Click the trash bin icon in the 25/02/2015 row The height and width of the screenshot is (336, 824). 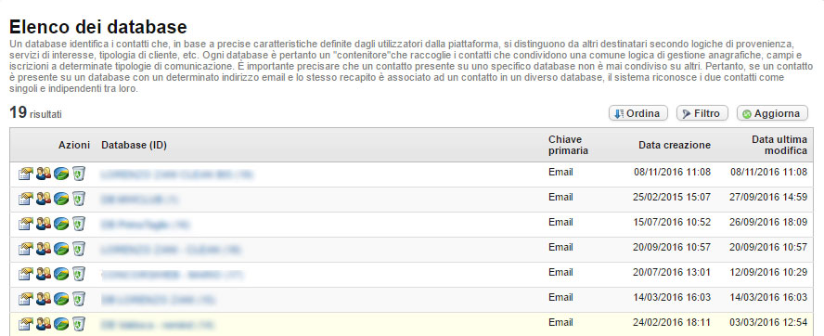(79, 199)
